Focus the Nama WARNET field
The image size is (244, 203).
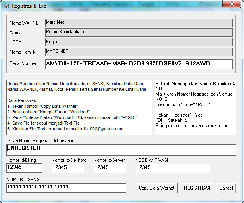click(x=139, y=23)
